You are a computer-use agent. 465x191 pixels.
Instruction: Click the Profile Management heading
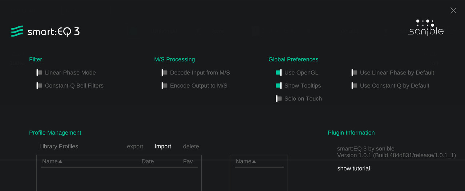[x=55, y=133]
